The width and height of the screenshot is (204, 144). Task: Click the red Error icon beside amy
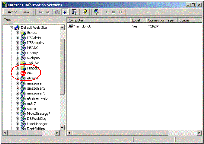point(23,73)
